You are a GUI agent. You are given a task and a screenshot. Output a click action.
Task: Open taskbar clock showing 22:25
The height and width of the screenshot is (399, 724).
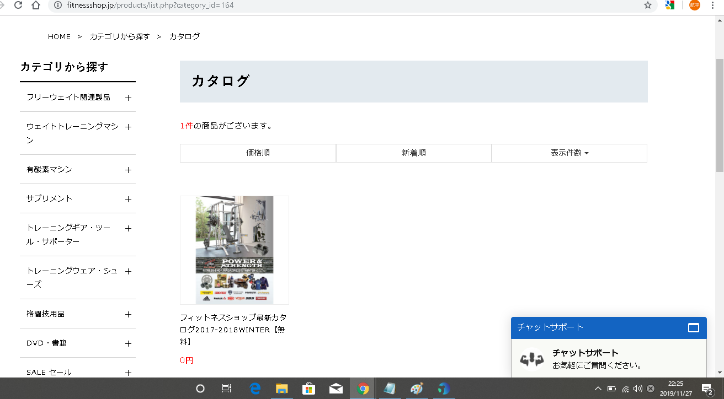coord(675,389)
